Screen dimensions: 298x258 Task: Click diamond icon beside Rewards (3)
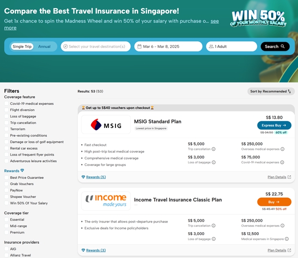[83, 250]
